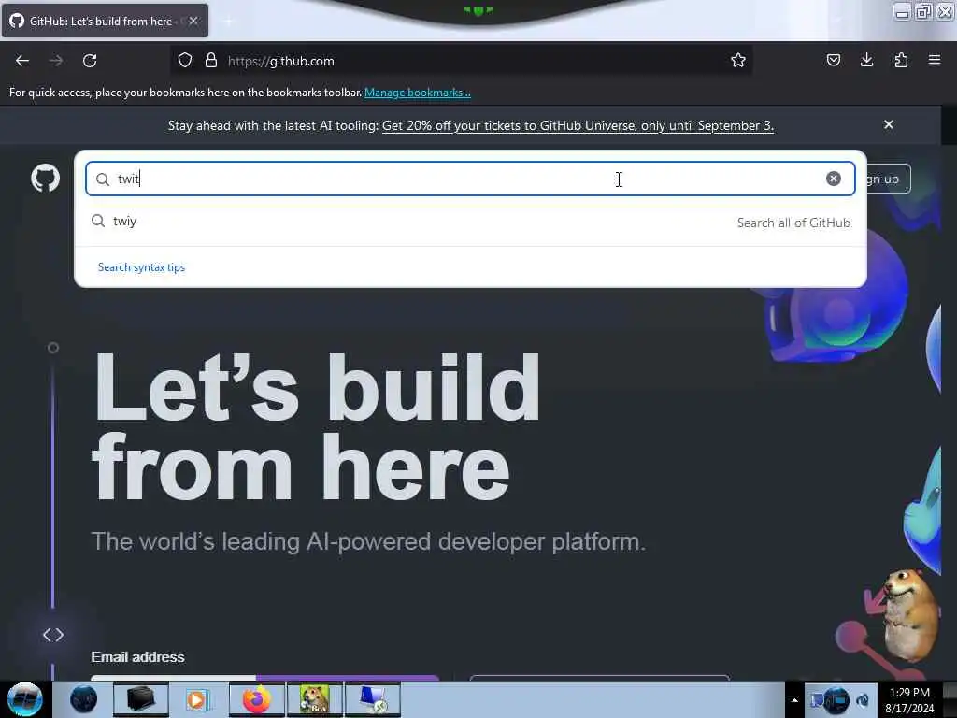View site security via the padlock icon
957x718 pixels.
tap(211, 61)
